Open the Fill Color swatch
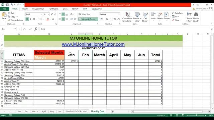 click(x=47, y=19)
